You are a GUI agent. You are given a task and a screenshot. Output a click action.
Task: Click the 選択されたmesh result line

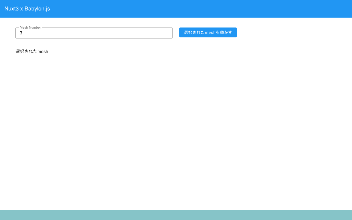click(32, 51)
